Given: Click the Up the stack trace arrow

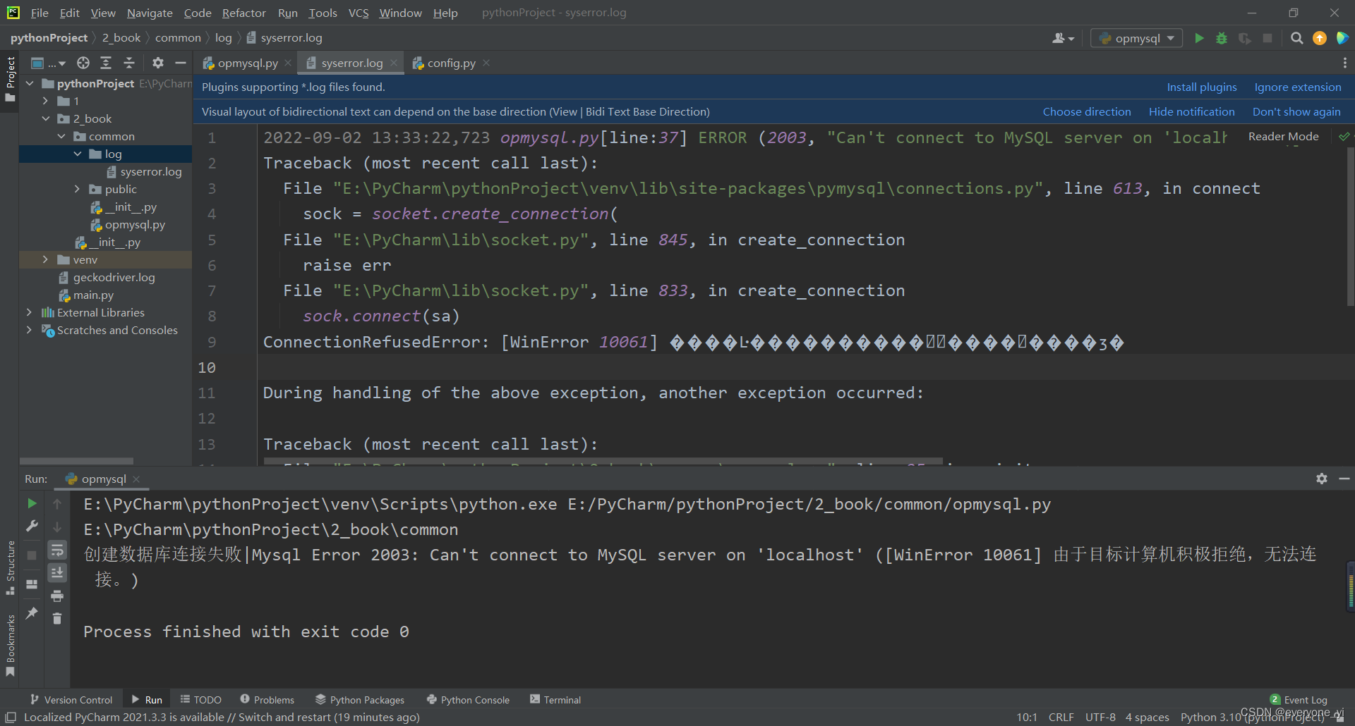Looking at the screenshot, I should click(x=57, y=503).
